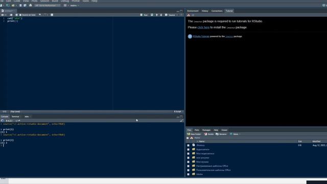Open the R Script file type selector
This screenshot has height=184, width=327.
178,111
